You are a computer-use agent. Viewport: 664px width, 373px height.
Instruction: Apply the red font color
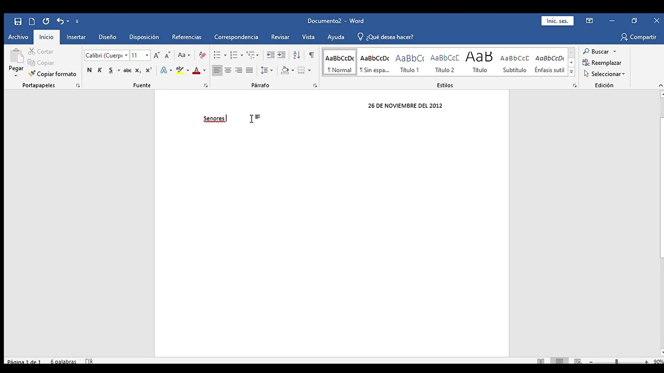[x=196, y=70]
